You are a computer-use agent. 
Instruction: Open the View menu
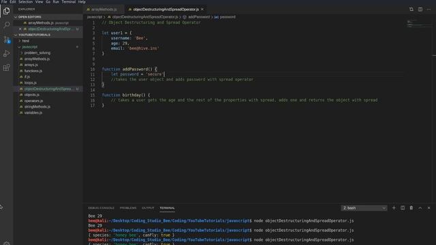coord(40,1)
